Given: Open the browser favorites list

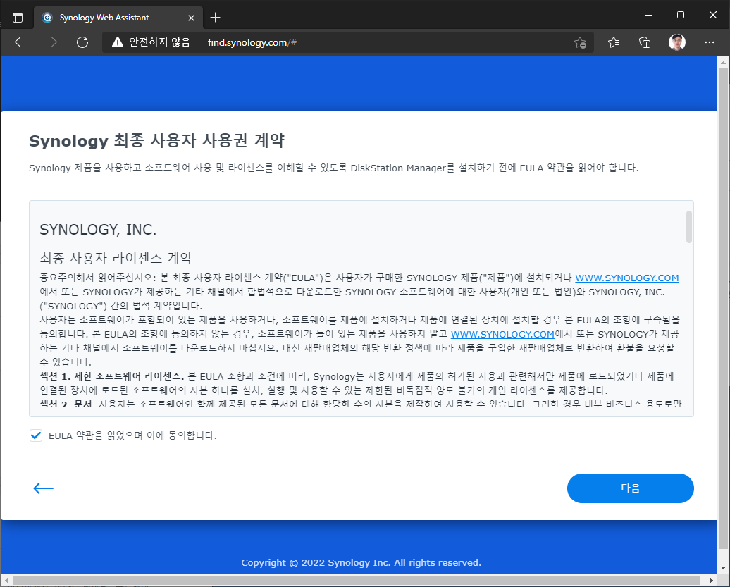Looking at the screenshot, I should click(x=614, y=42).
